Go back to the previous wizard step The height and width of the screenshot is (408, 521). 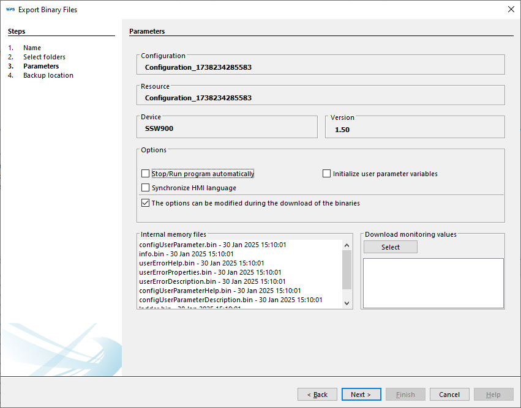coord(317,394)
